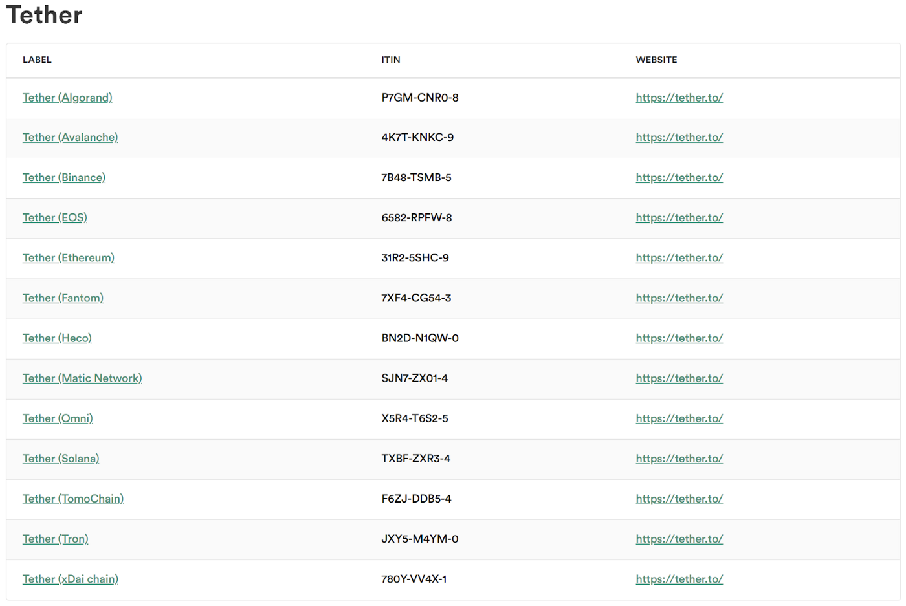The width and height of the screenshot is (906, 606).
Task: Visit tether.to website in Algorand row
Action: [679, 98]
